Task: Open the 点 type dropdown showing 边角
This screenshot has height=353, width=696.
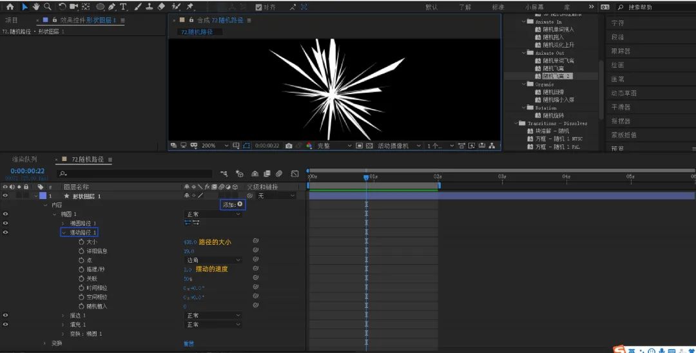Action: click(x=213, y=260)
